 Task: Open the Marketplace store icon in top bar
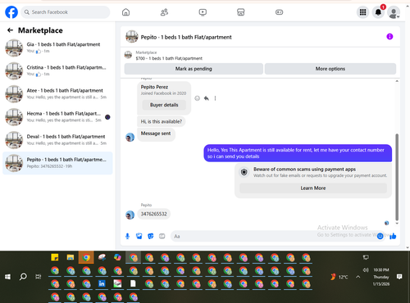[x=240, y=12]
